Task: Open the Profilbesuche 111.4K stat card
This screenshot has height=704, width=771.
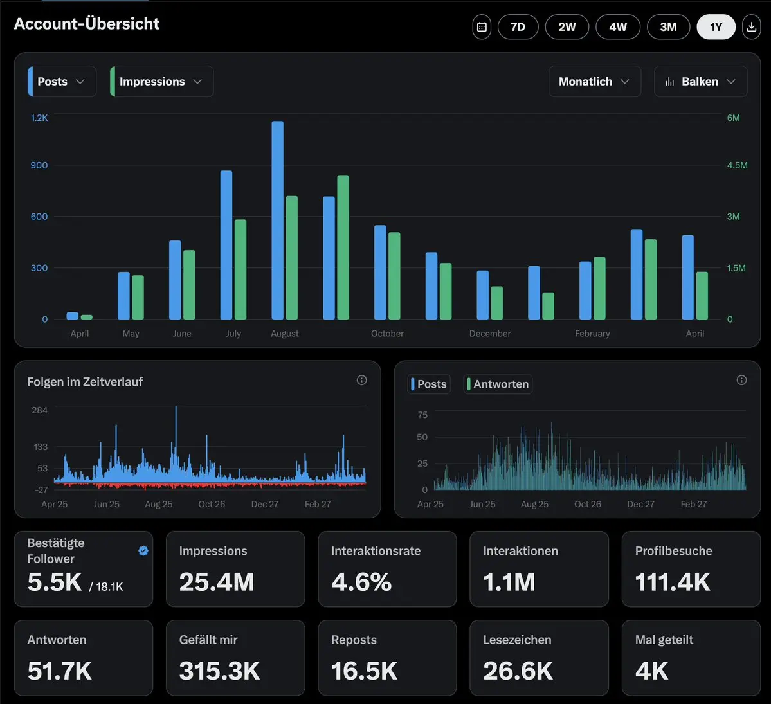Action: click(x=691, y=569)
